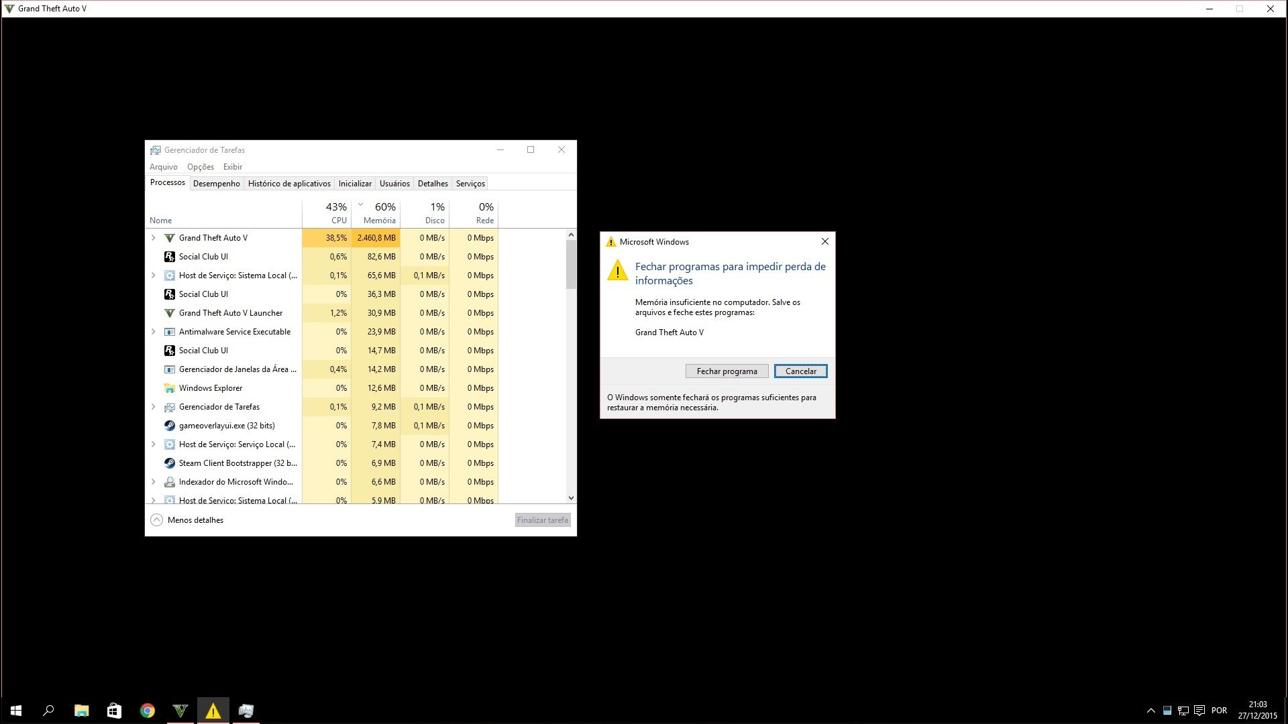Open Windows Store from taskbar
The image size is (1288, 724).
(x=114, y=711)
